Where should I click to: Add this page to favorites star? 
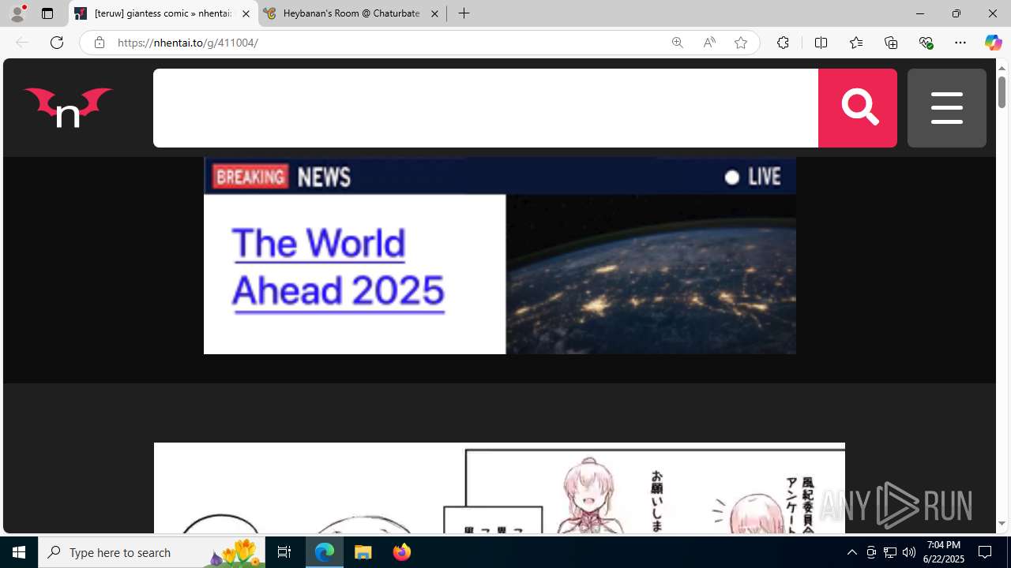(741, 43)
